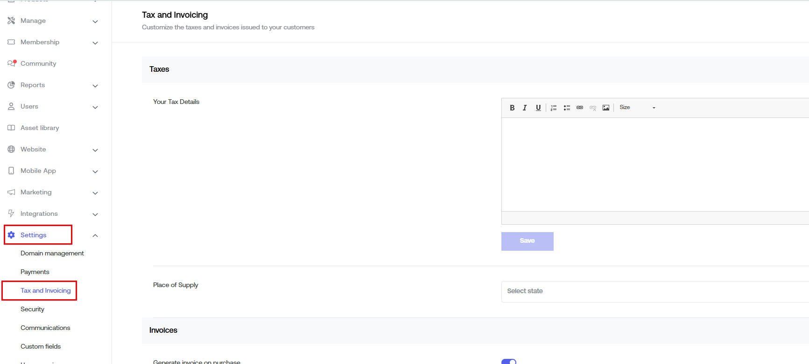Click the Settings gear icon in sidebar

pos(11,235)
